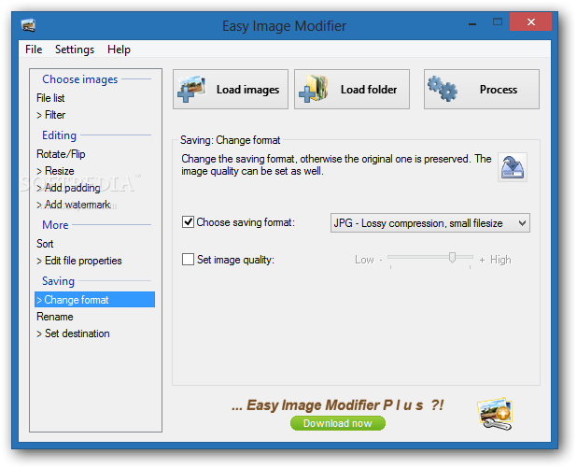The height and width of the screenshot is (468, 577).
Task: Click the 'High' quality label
Action: pos(500,260)
